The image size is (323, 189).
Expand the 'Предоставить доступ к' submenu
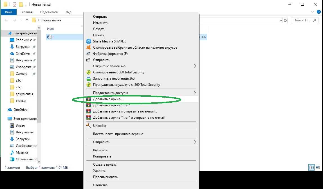pyautogui.click(x=195, y=93)
